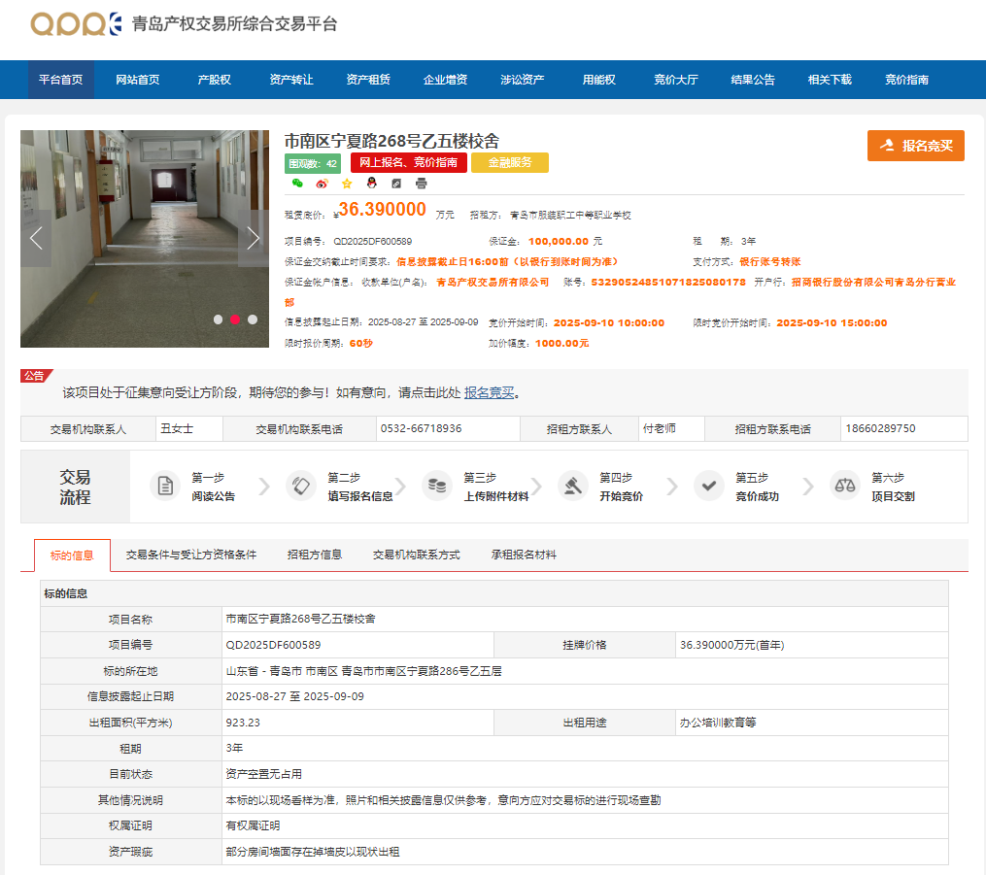Click bidding start time 2025-09-10 10:00:00

coord(609,323)
